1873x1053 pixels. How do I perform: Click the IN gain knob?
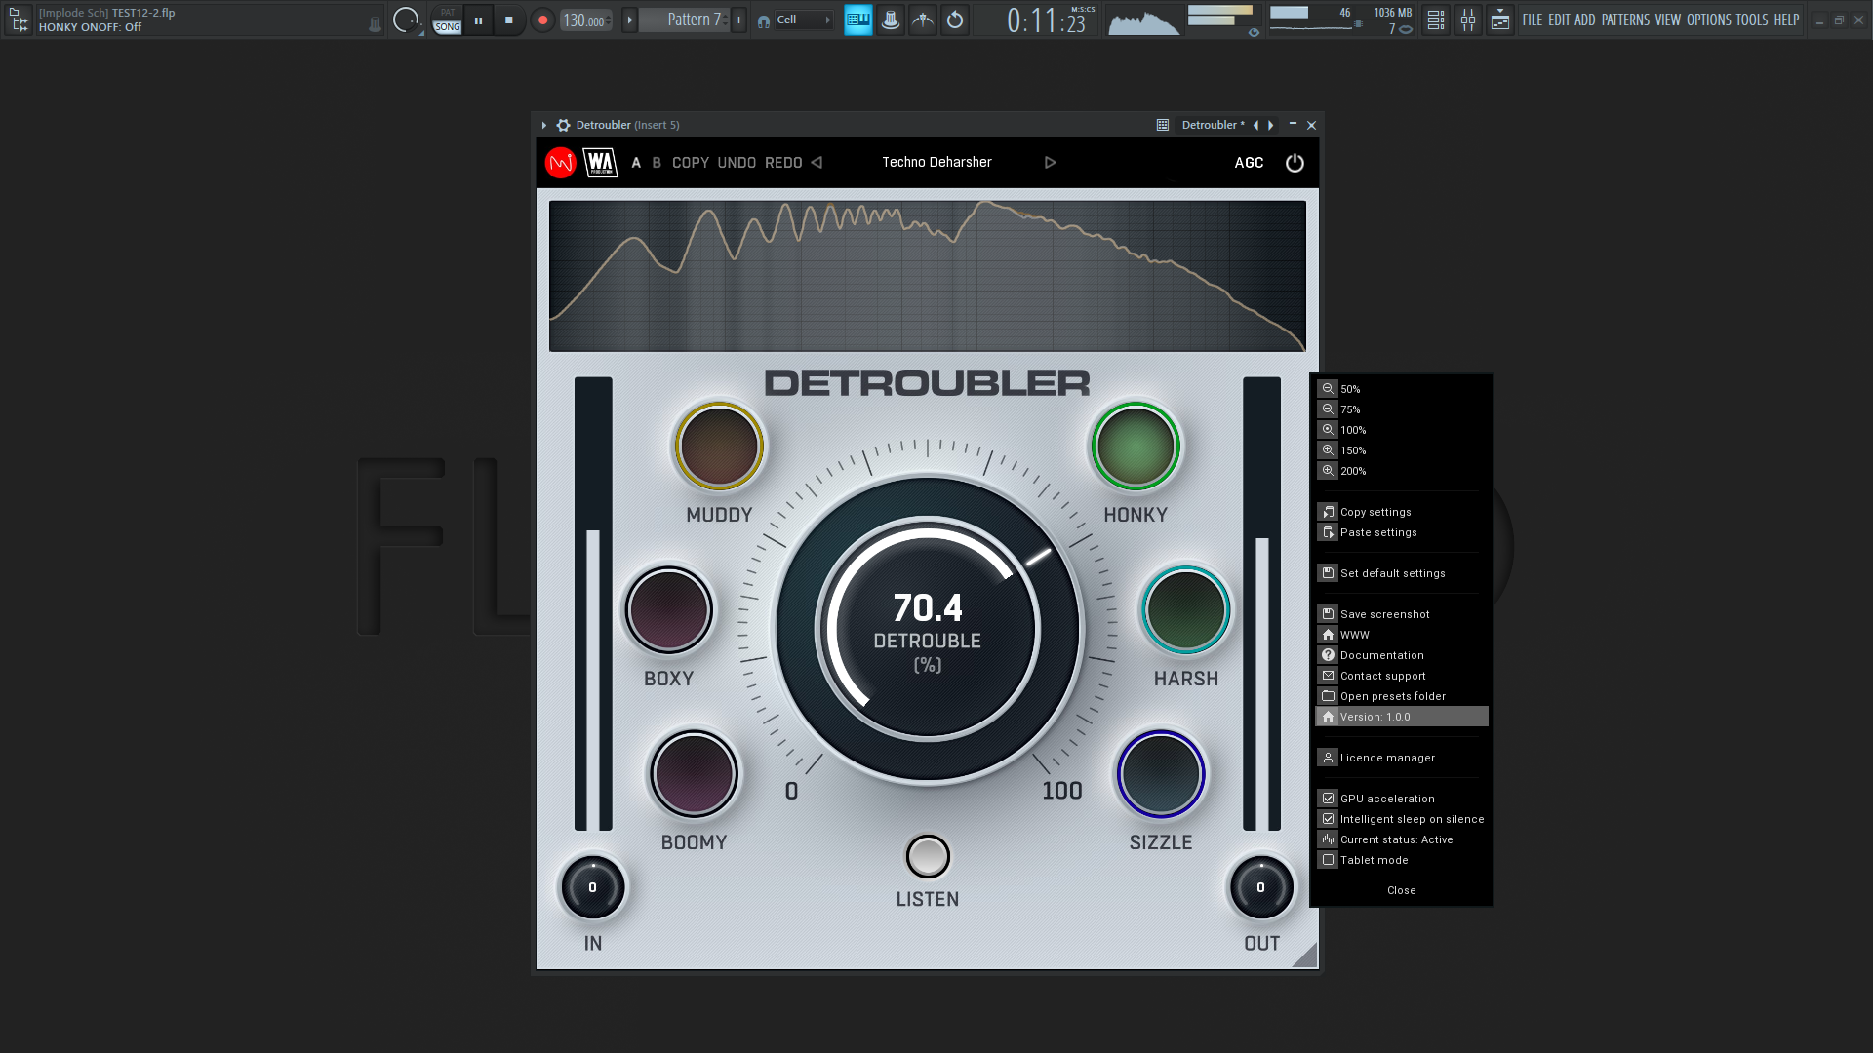(592, 888)
